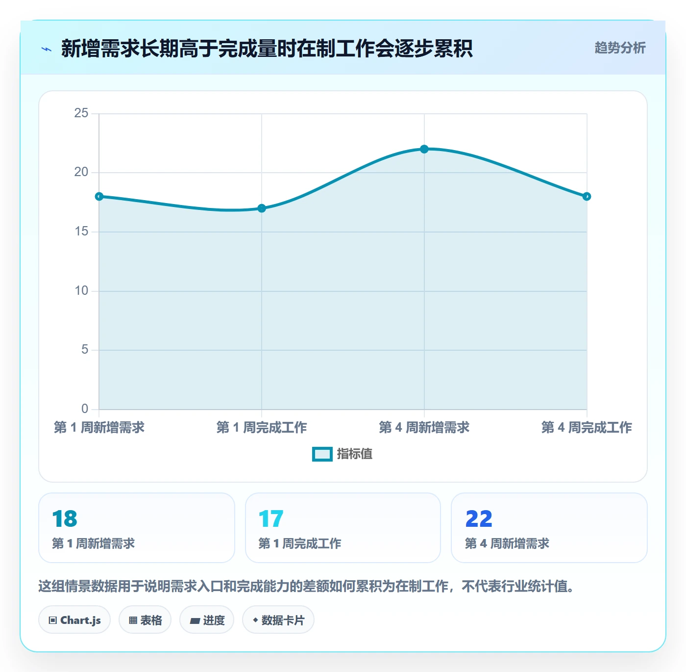Click x-axis label 第 4 周新增需求
The width and height of the screenshot is (686, 672).
tap(424, 427)
